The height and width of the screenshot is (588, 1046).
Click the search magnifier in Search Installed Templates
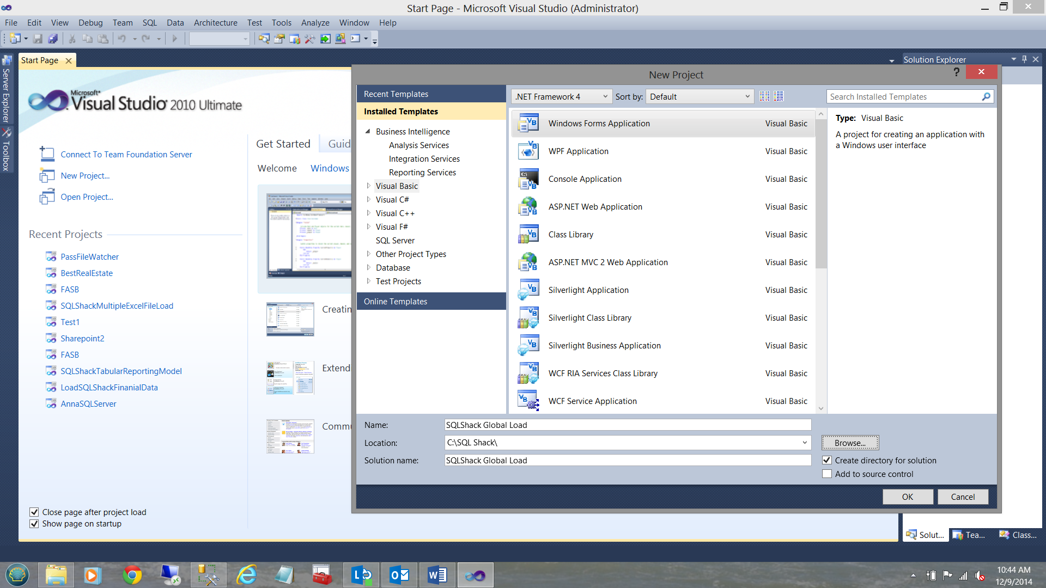tap(986, 96)
